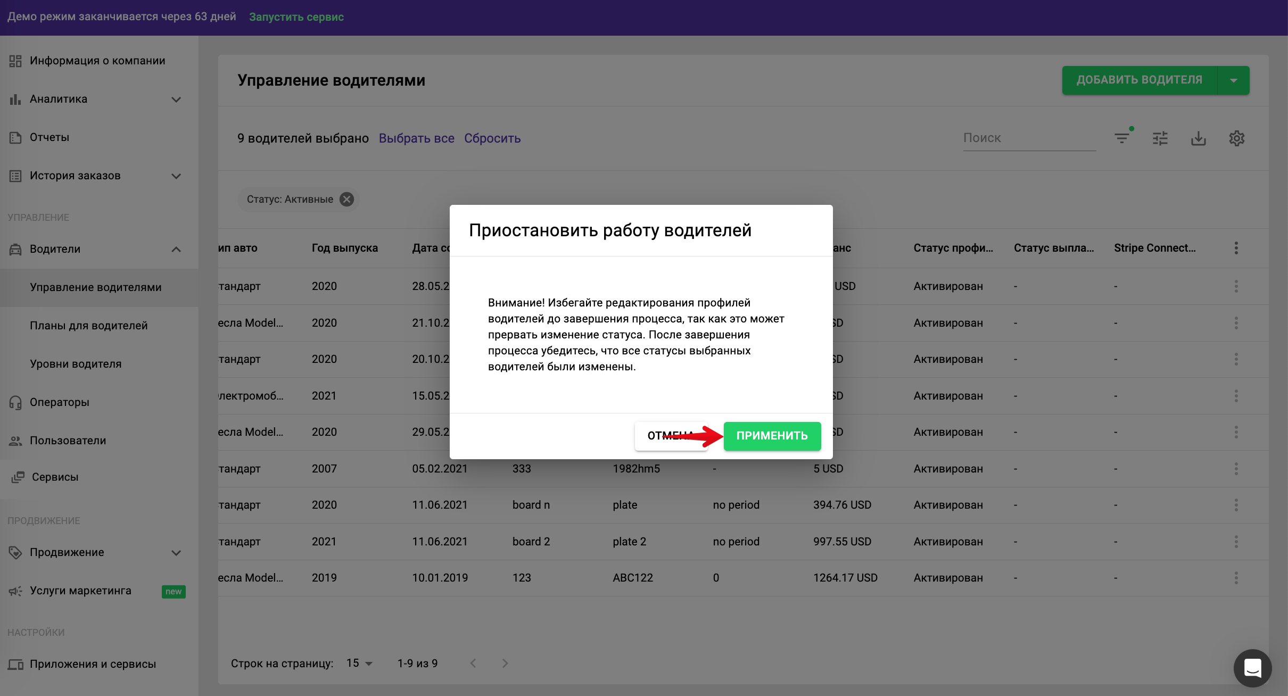This screenshot has width=1288, height=696.
Task: Open the filter list icon
Action: 1122,138
